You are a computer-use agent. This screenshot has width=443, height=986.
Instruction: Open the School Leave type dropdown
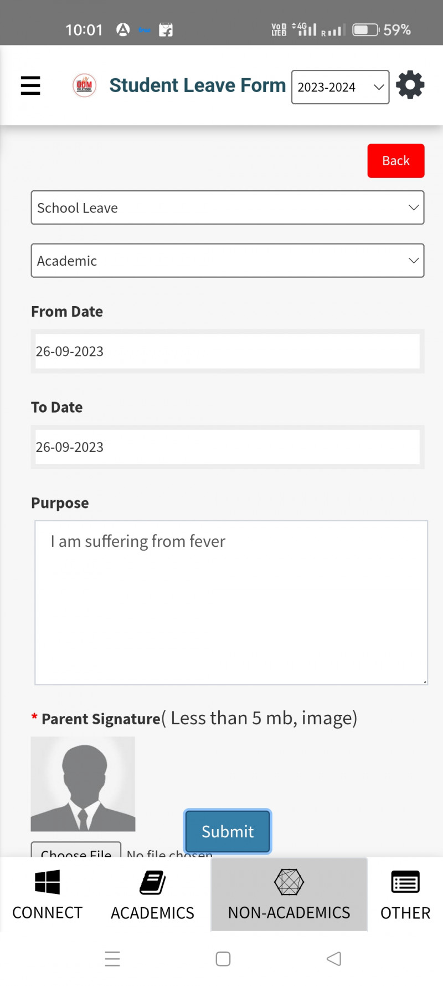(228, 208)
